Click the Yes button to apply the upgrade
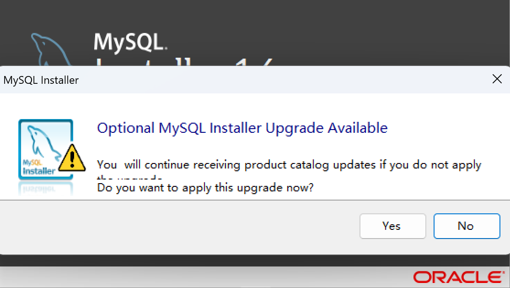This screenshot has height=288, width=510. (x=392, y=226)
